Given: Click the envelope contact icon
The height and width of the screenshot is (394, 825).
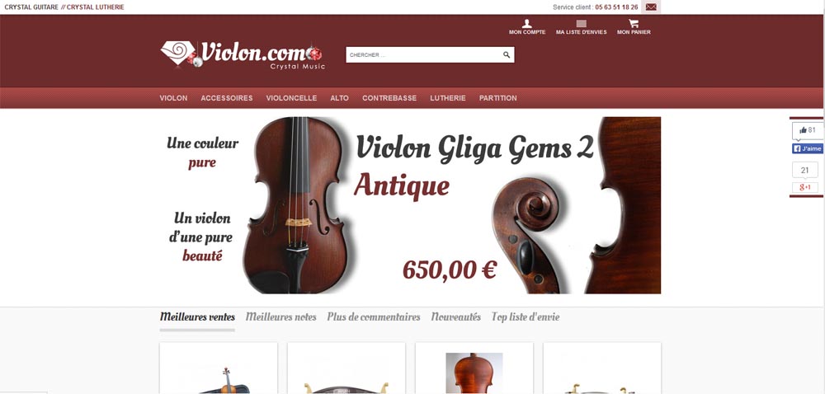Looking at the screenshot, I should (651, 7).
